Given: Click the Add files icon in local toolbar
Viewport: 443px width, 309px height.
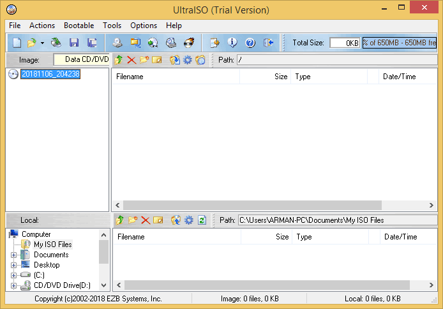Looking at the screenshot, I should pyautogui.click(x=176, y=220).
